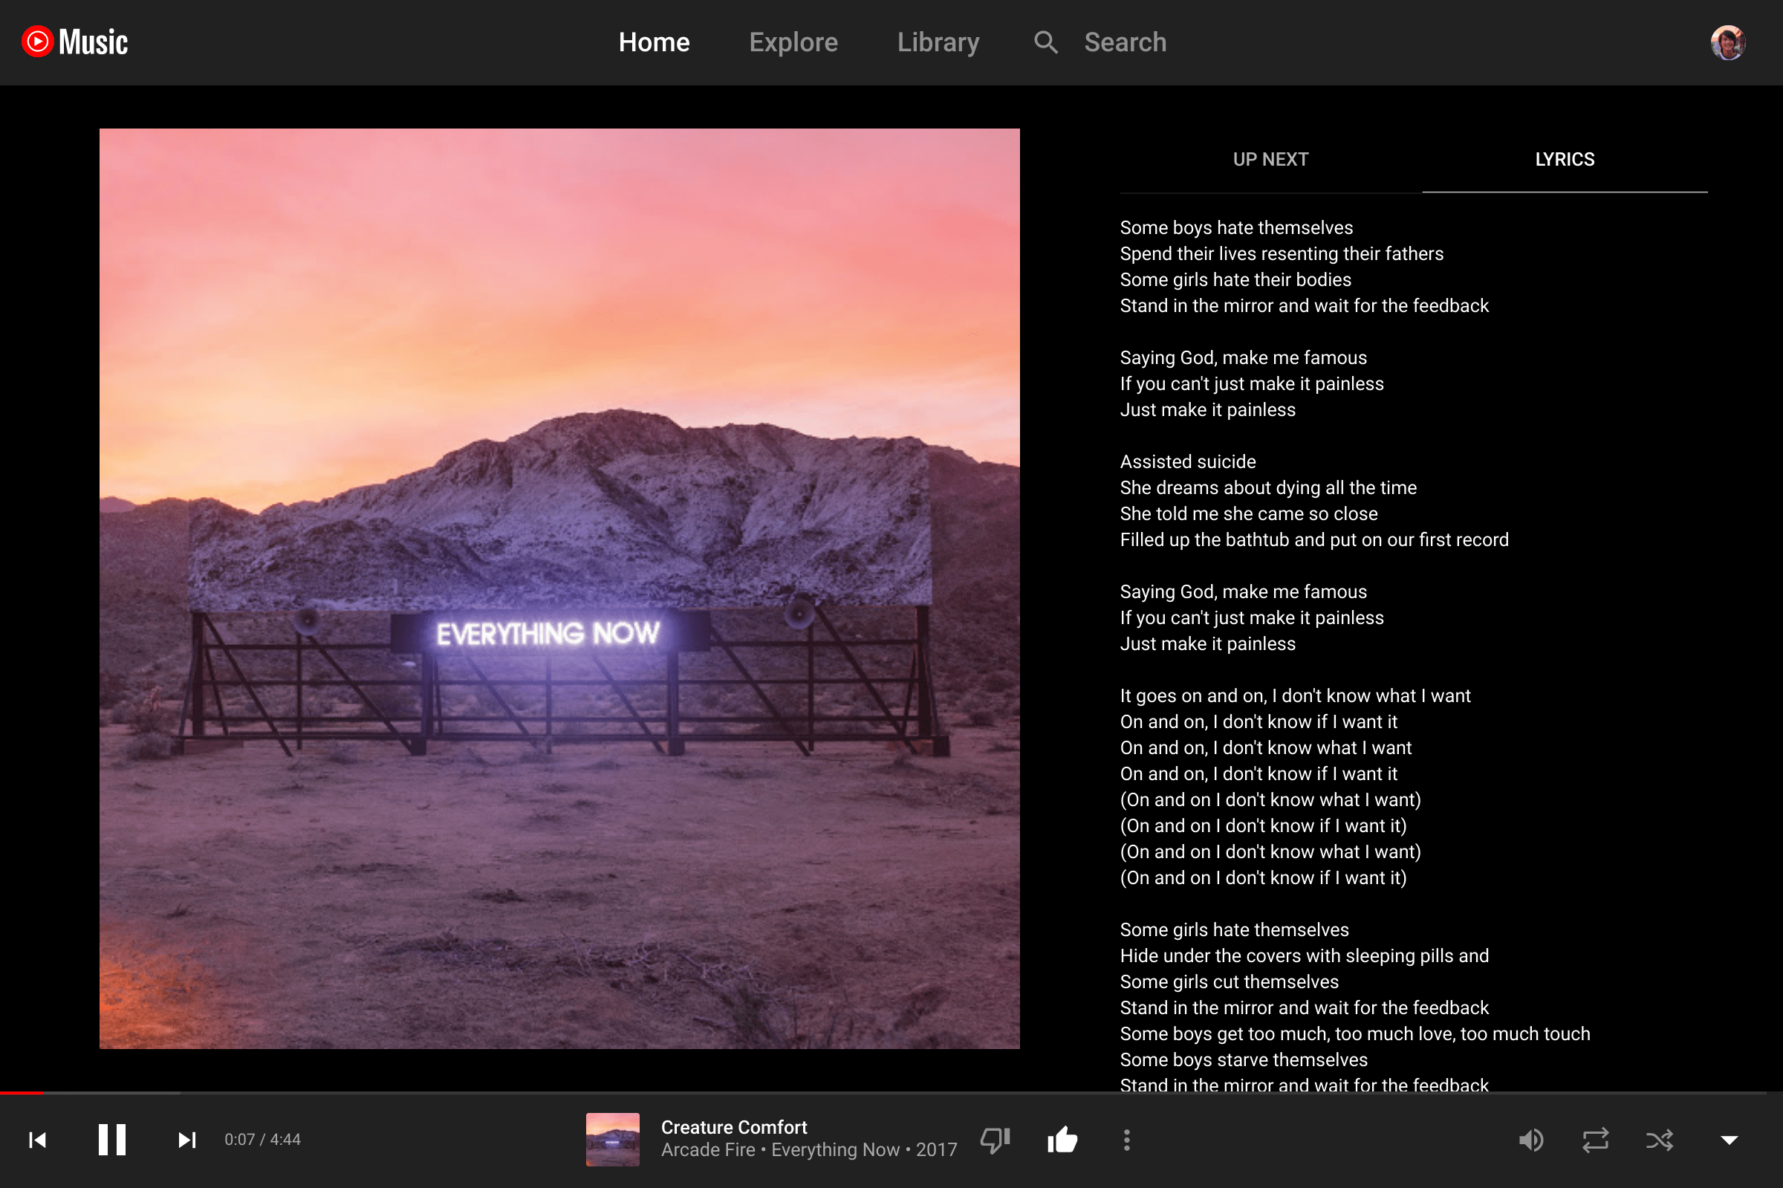The height and width of the screenshot is (1188, 1783).
Task: Toggle shuffle mode enable/disable
Action: point(1658,1137)
